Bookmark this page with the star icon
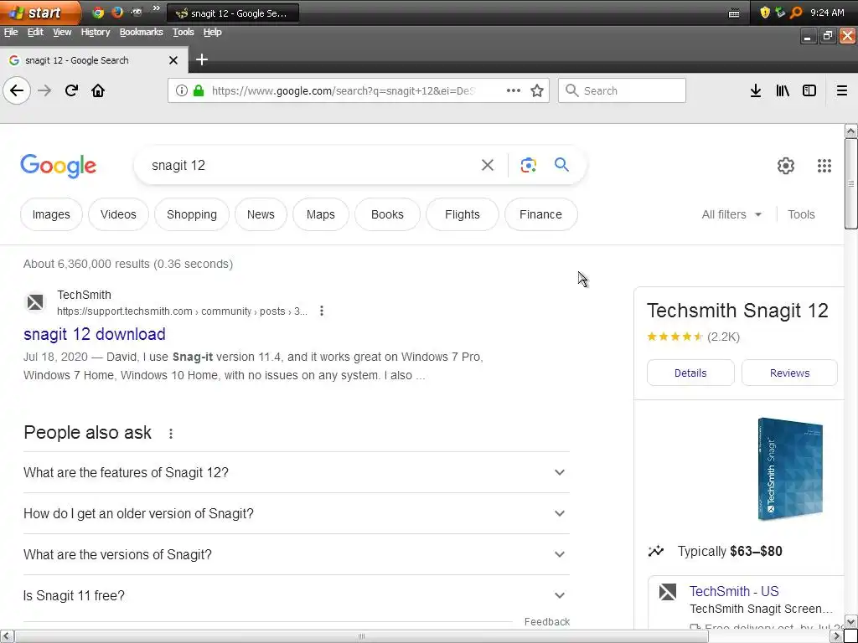This screenshot has width=858, height=643. tap(537, 90)
